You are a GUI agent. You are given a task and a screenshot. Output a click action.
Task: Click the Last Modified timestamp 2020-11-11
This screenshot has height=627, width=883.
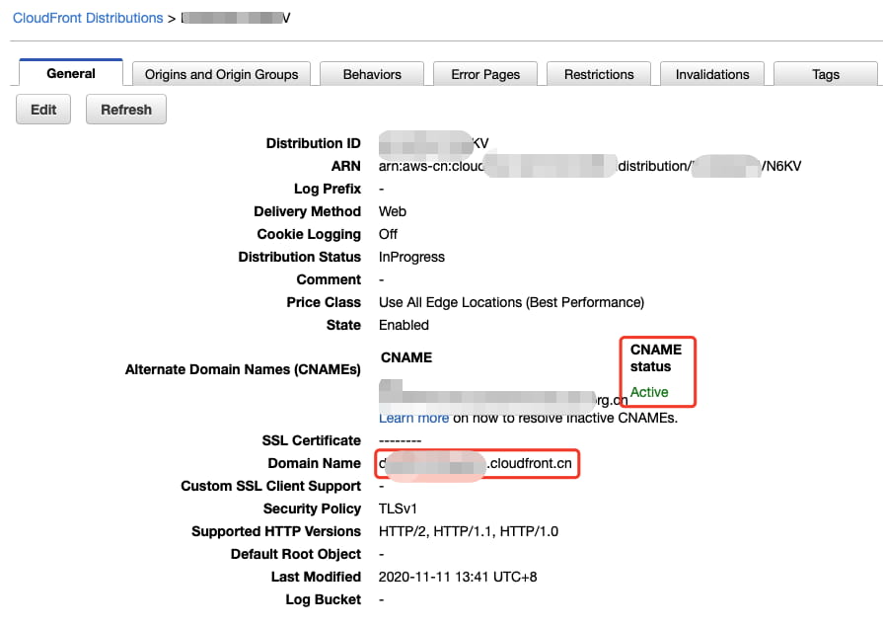(x=458, y=577)
